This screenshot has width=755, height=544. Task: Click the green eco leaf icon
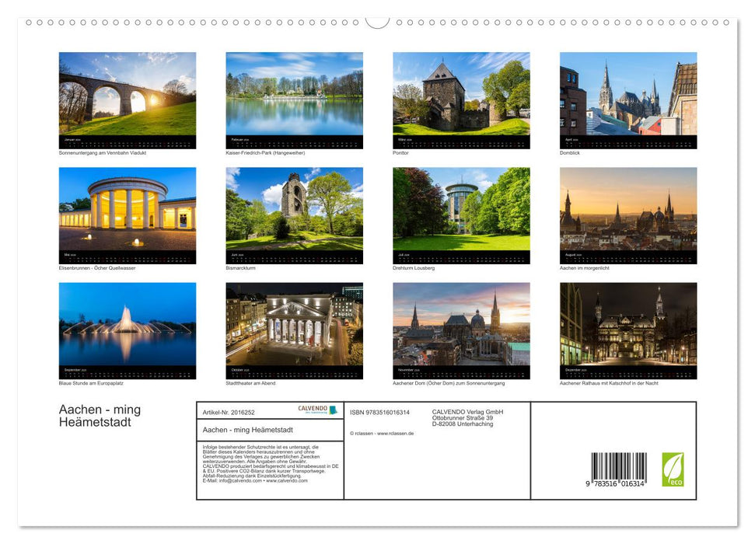pos(673,470)
